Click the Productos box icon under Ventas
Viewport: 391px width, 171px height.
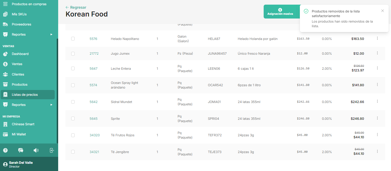pos(5,84)
